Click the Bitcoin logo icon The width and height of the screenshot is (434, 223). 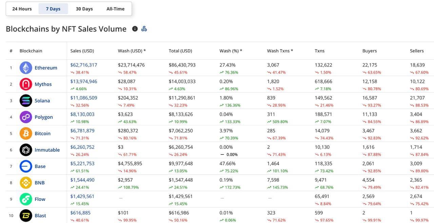click(x=26, y=133)
